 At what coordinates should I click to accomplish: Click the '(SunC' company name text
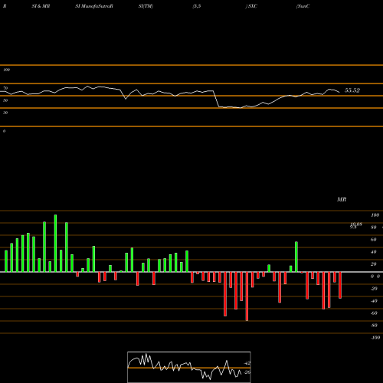303,6
